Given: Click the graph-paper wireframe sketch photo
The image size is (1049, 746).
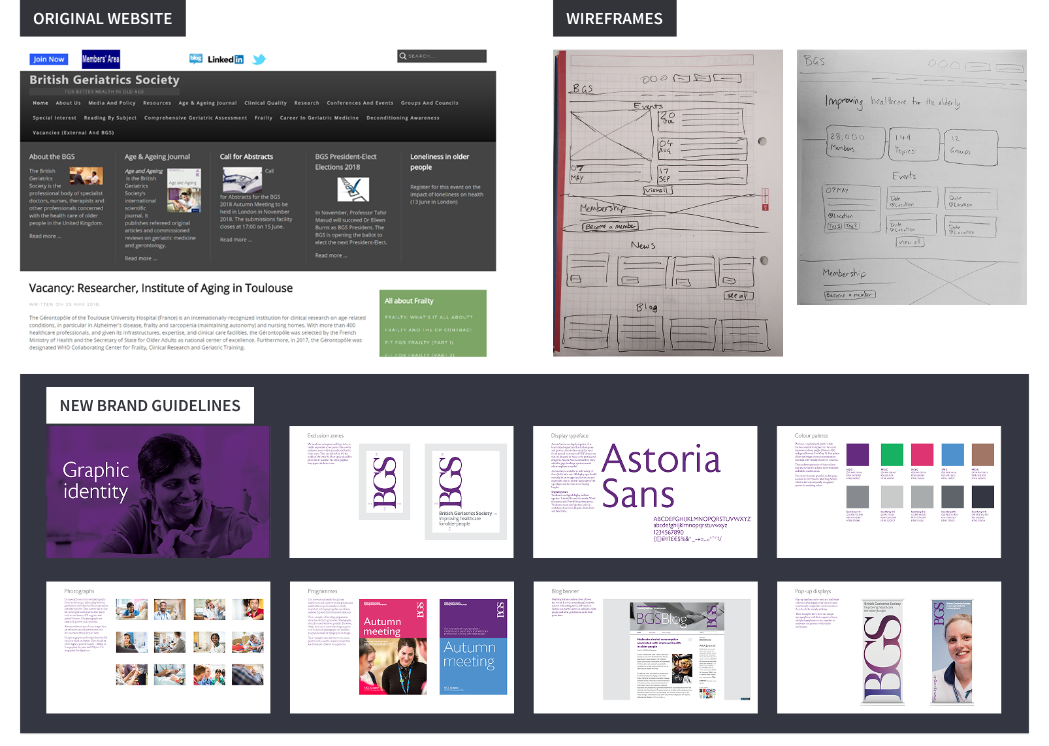Looking at the screenshot, I should [668, 203].
